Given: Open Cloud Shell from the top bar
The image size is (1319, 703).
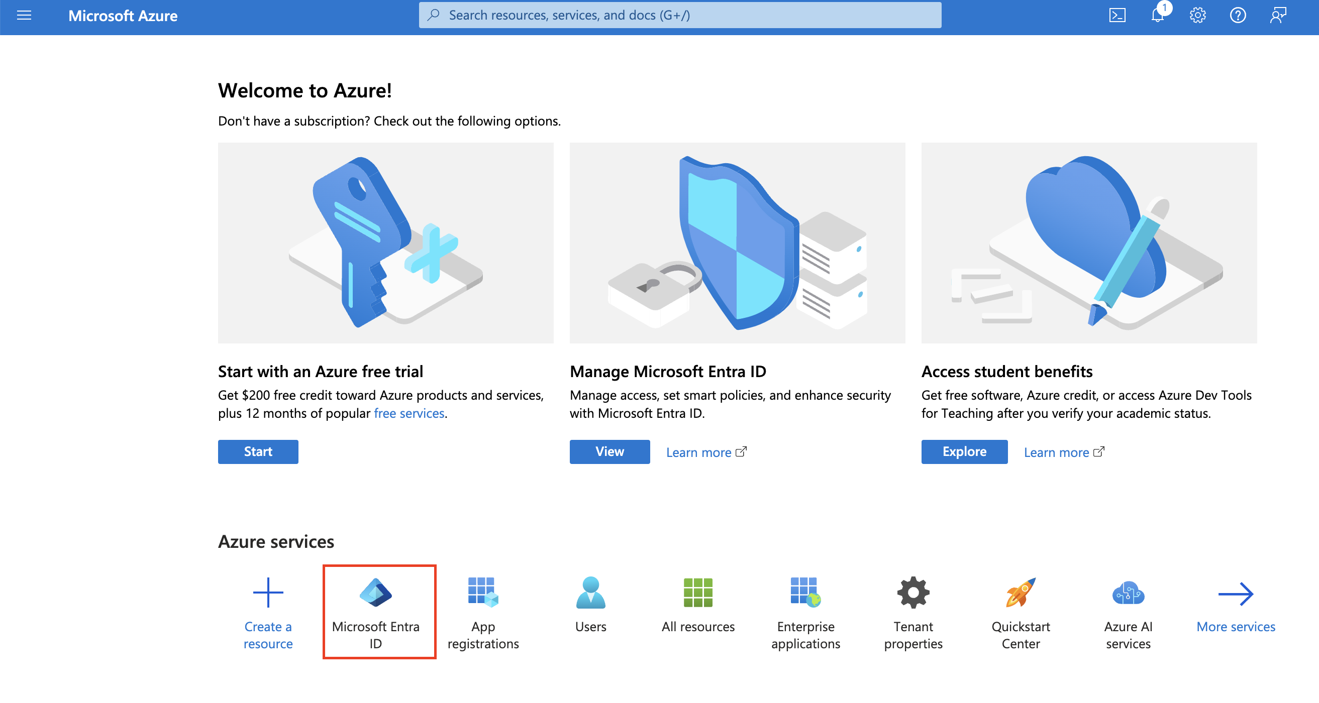Looking at the screenshot, I should click(1117, 16).
